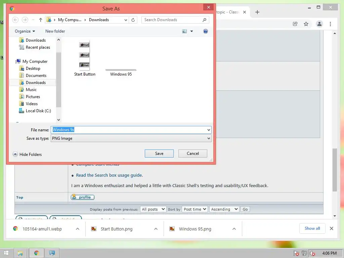Click the muted volume tray icon

tap(312, 253)
